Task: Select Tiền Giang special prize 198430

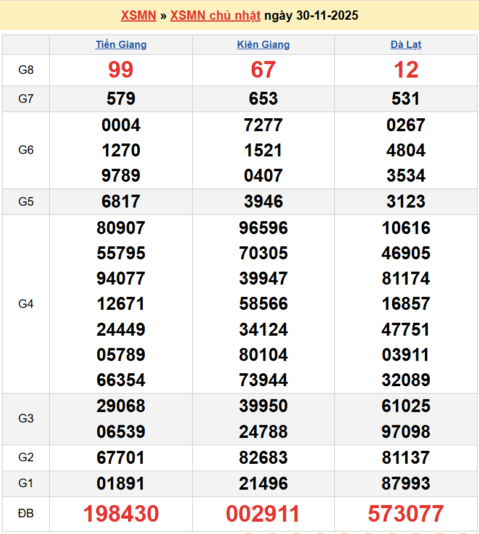Action: 121,513
